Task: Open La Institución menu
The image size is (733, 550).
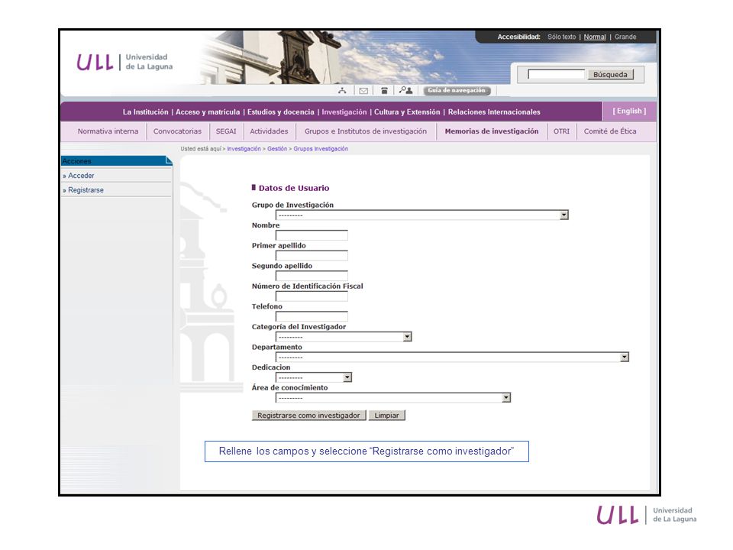Action: 145,112
